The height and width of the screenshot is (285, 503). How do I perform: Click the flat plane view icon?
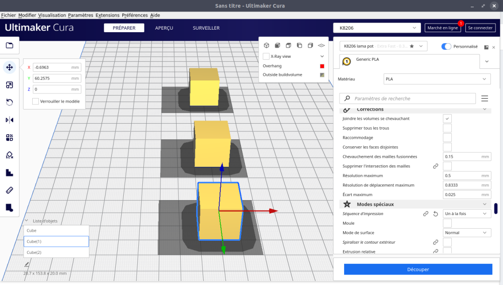click(x=321, y=46)
